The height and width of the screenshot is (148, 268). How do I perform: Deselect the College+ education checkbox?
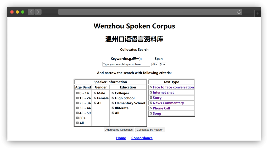[x=113, y=93]
